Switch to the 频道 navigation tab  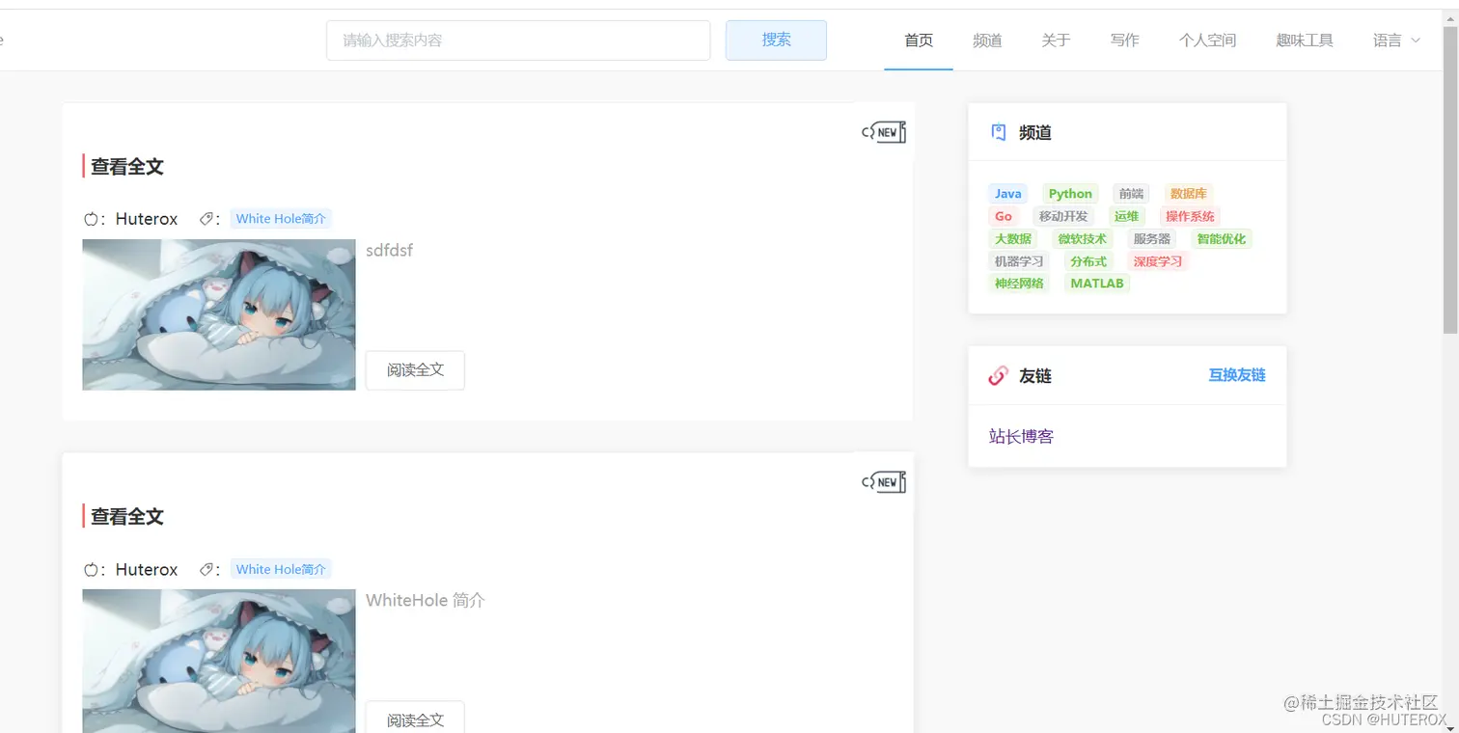pyautogui.click(x=987, y=41)
